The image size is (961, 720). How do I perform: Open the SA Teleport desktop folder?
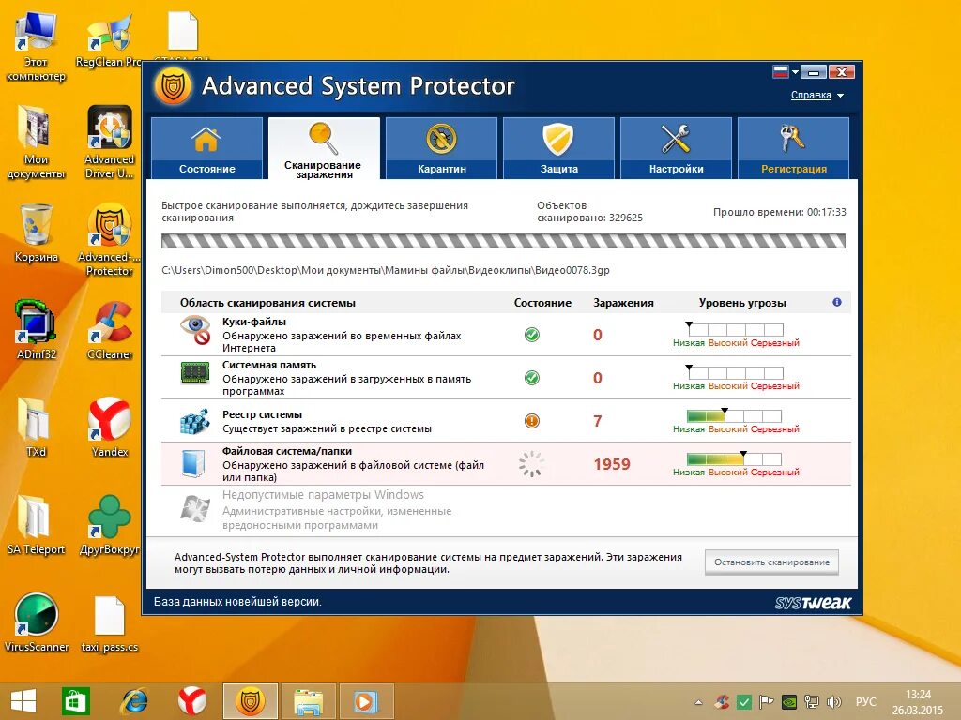coord(37,524)
